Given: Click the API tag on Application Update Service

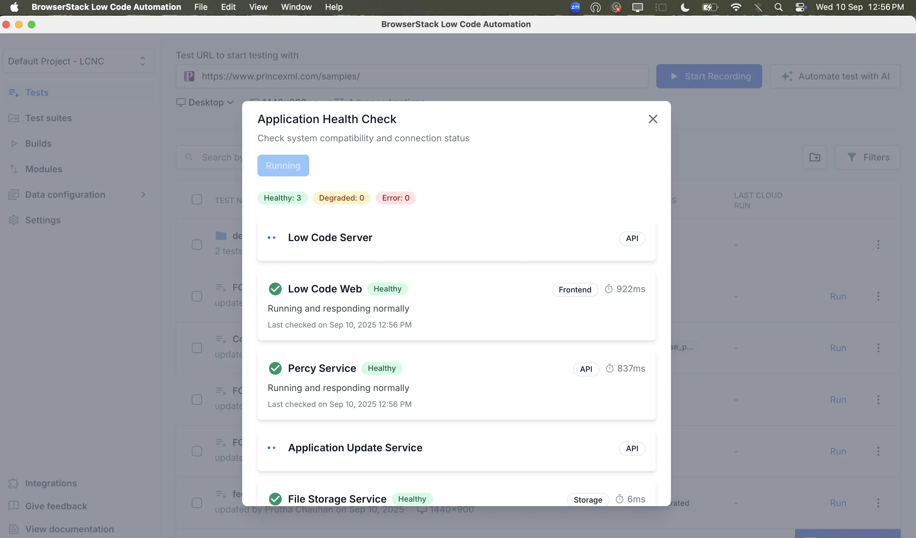Looking at the screenshot, I should (632, 449).
